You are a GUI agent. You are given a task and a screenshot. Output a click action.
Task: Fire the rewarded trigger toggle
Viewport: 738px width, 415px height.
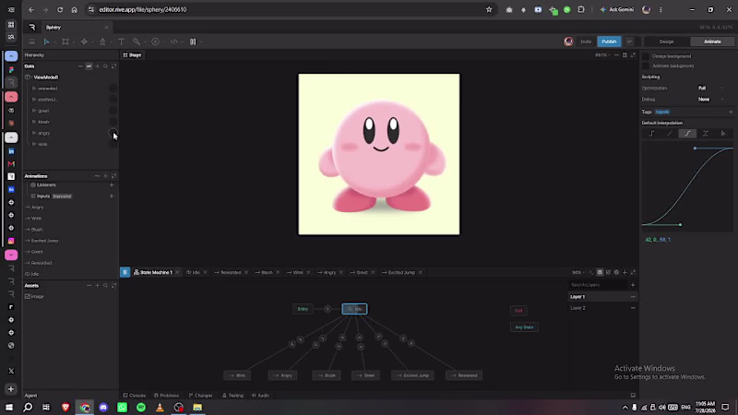point(113,89)
